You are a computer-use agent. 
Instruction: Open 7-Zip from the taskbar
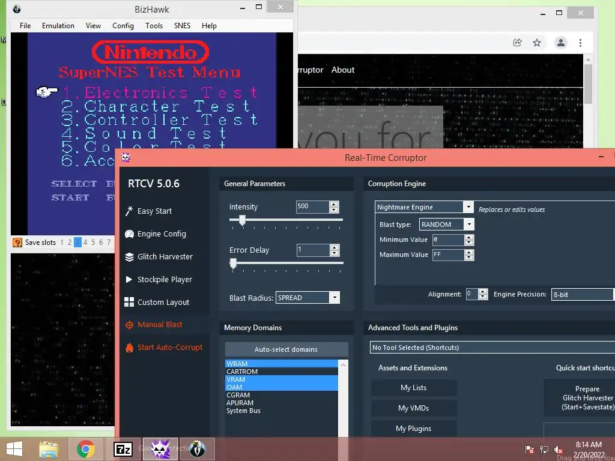click(123, 449)
